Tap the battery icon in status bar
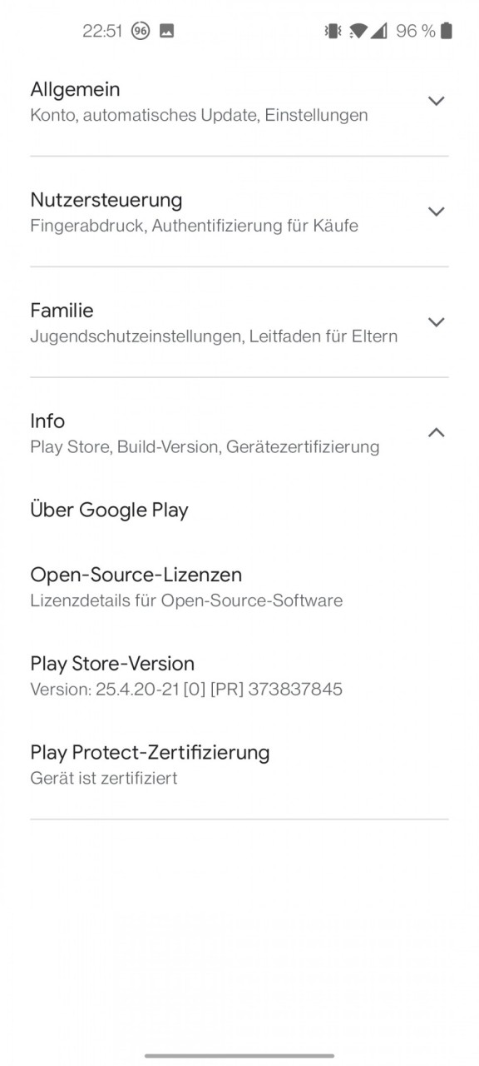 [447, 31]
